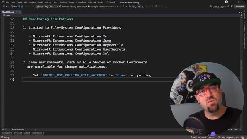Open the Build menu
The width and height of the screenshot is (247, 139).
(40, 2)
